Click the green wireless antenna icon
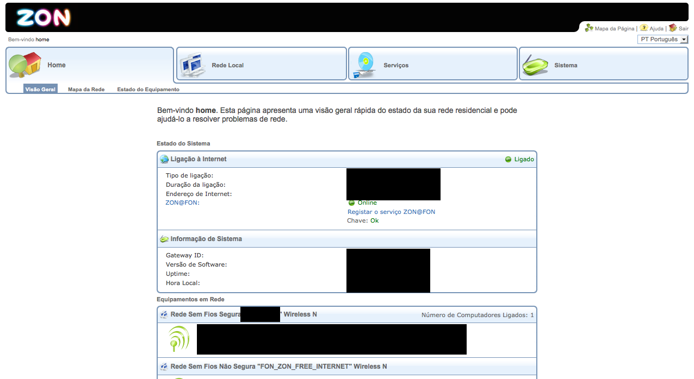The width and height of the screenshot is (694, 379). 179,339
